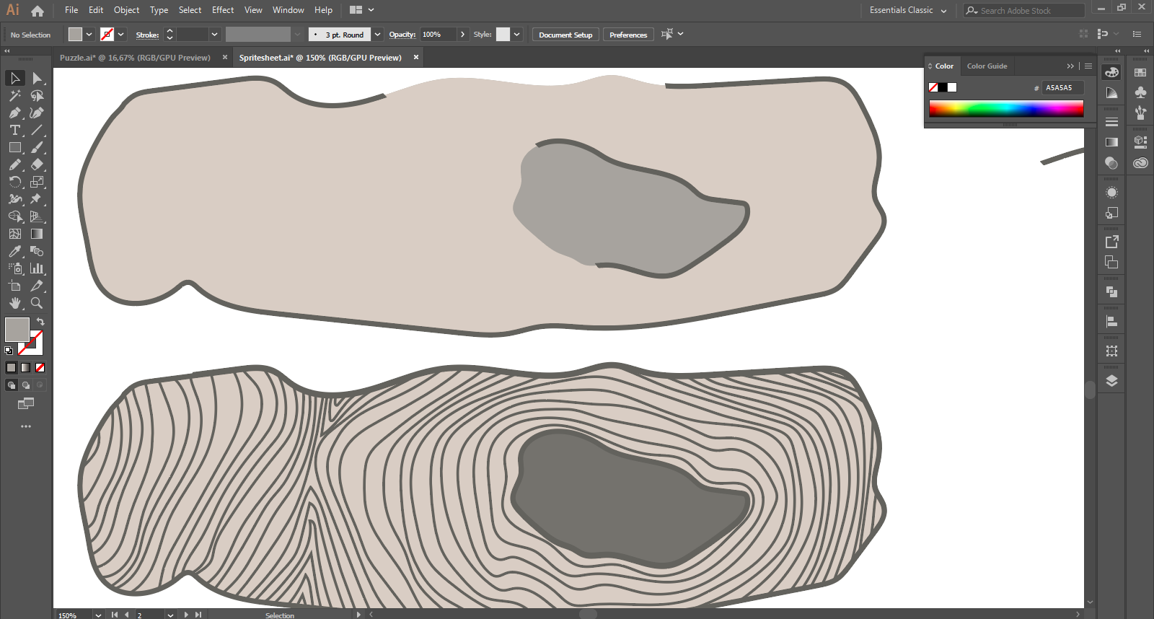Image resolution: width=1154 pixels, height=619 pixels.
Task: Select the Slice tool
Action: tap(37, 286)
